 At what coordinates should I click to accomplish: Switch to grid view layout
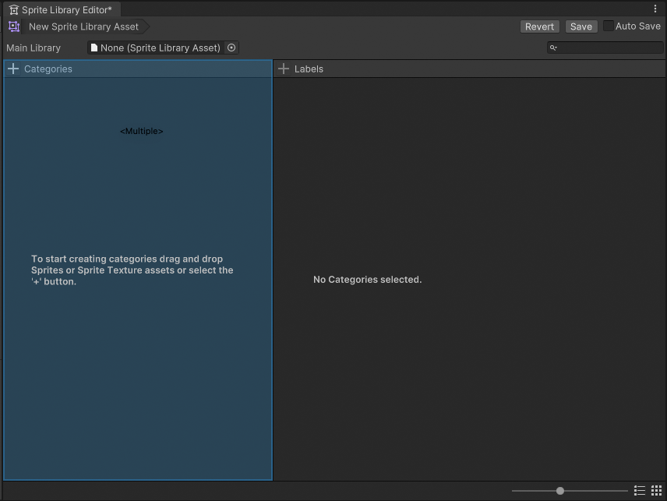click(x=657, y=491)
